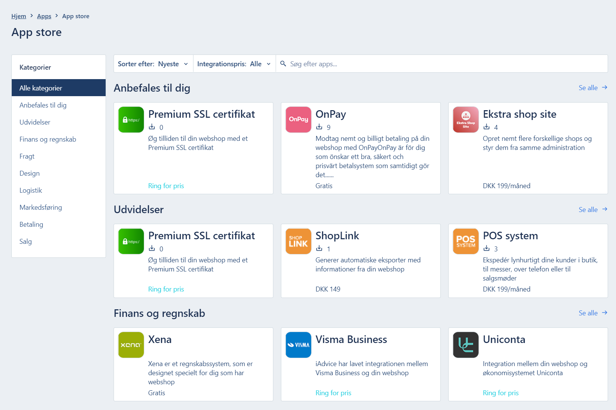The image size is (616, 410).
Task: Open the Premium SSL certifikat icon under Anbefales til dig
Action: tap(131, 120)
